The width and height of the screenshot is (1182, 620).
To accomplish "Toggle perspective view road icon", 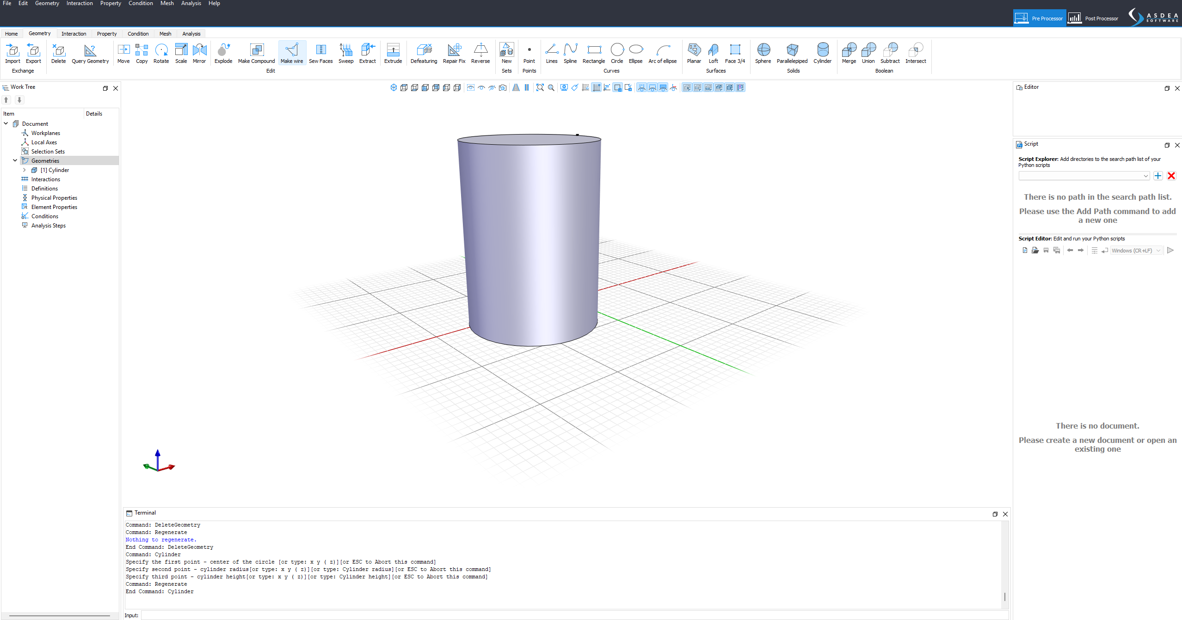I will [x=516, y=88].
